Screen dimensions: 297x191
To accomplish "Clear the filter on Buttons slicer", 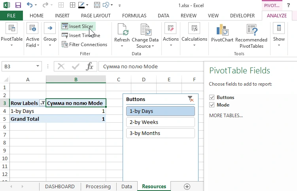I will tap(191, 99).
